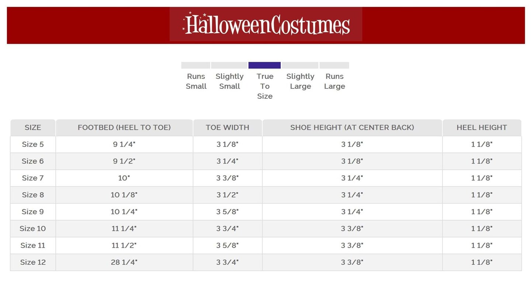
Task: Select the Runs Small fit segment
Action: (195, 65)
